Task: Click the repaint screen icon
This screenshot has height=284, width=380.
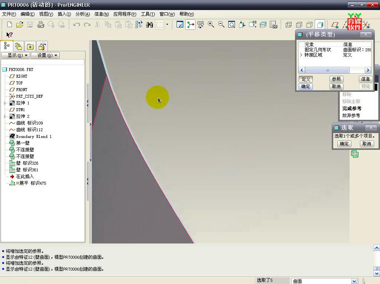Action: [x=180, y=25]
